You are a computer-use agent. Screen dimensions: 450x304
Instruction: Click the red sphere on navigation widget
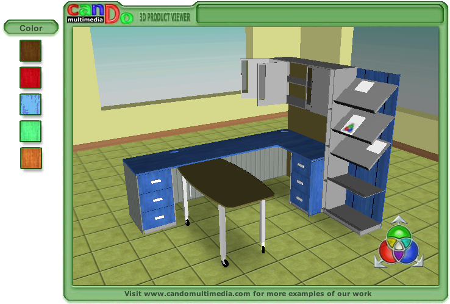tap(387, 252)
